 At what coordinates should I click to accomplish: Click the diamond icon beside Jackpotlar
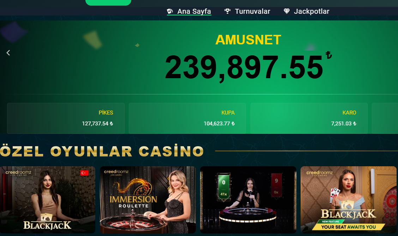pos(287,11)
